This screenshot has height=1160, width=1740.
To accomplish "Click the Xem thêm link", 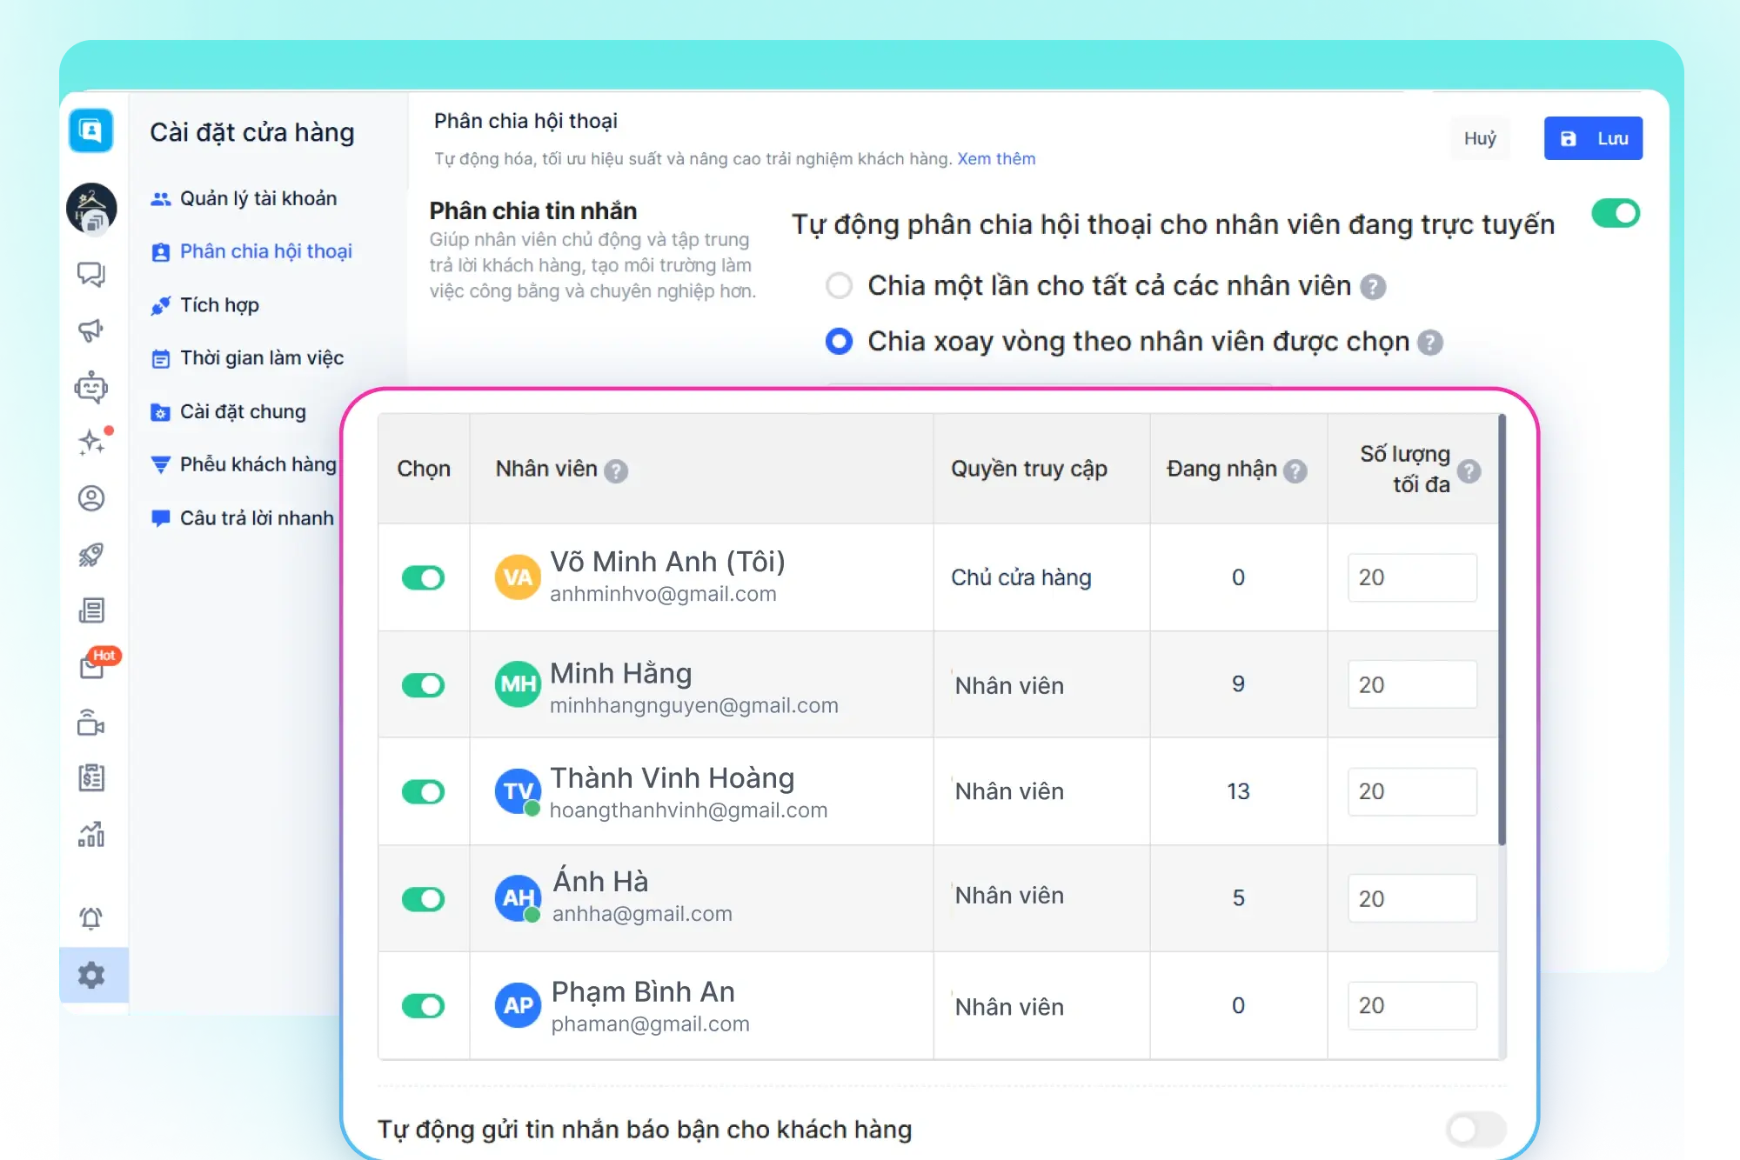I will pos(996,158).
